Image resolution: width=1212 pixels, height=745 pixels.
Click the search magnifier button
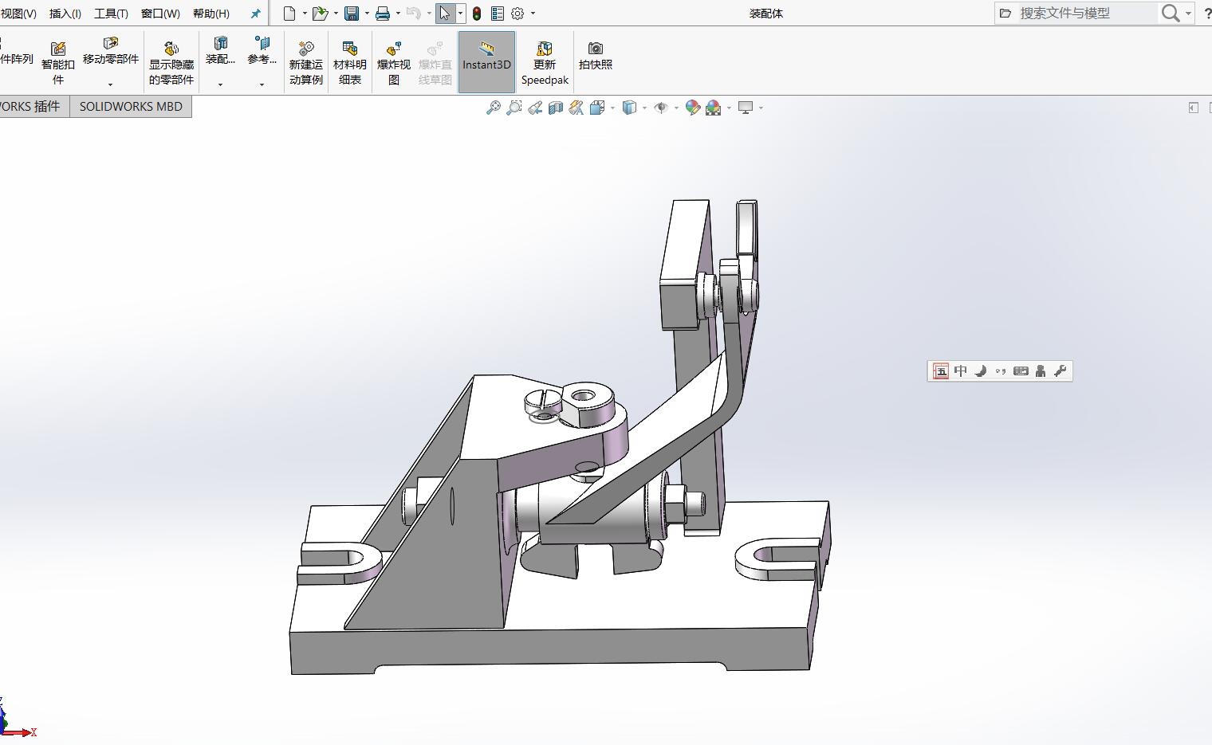coord(1170,13)
